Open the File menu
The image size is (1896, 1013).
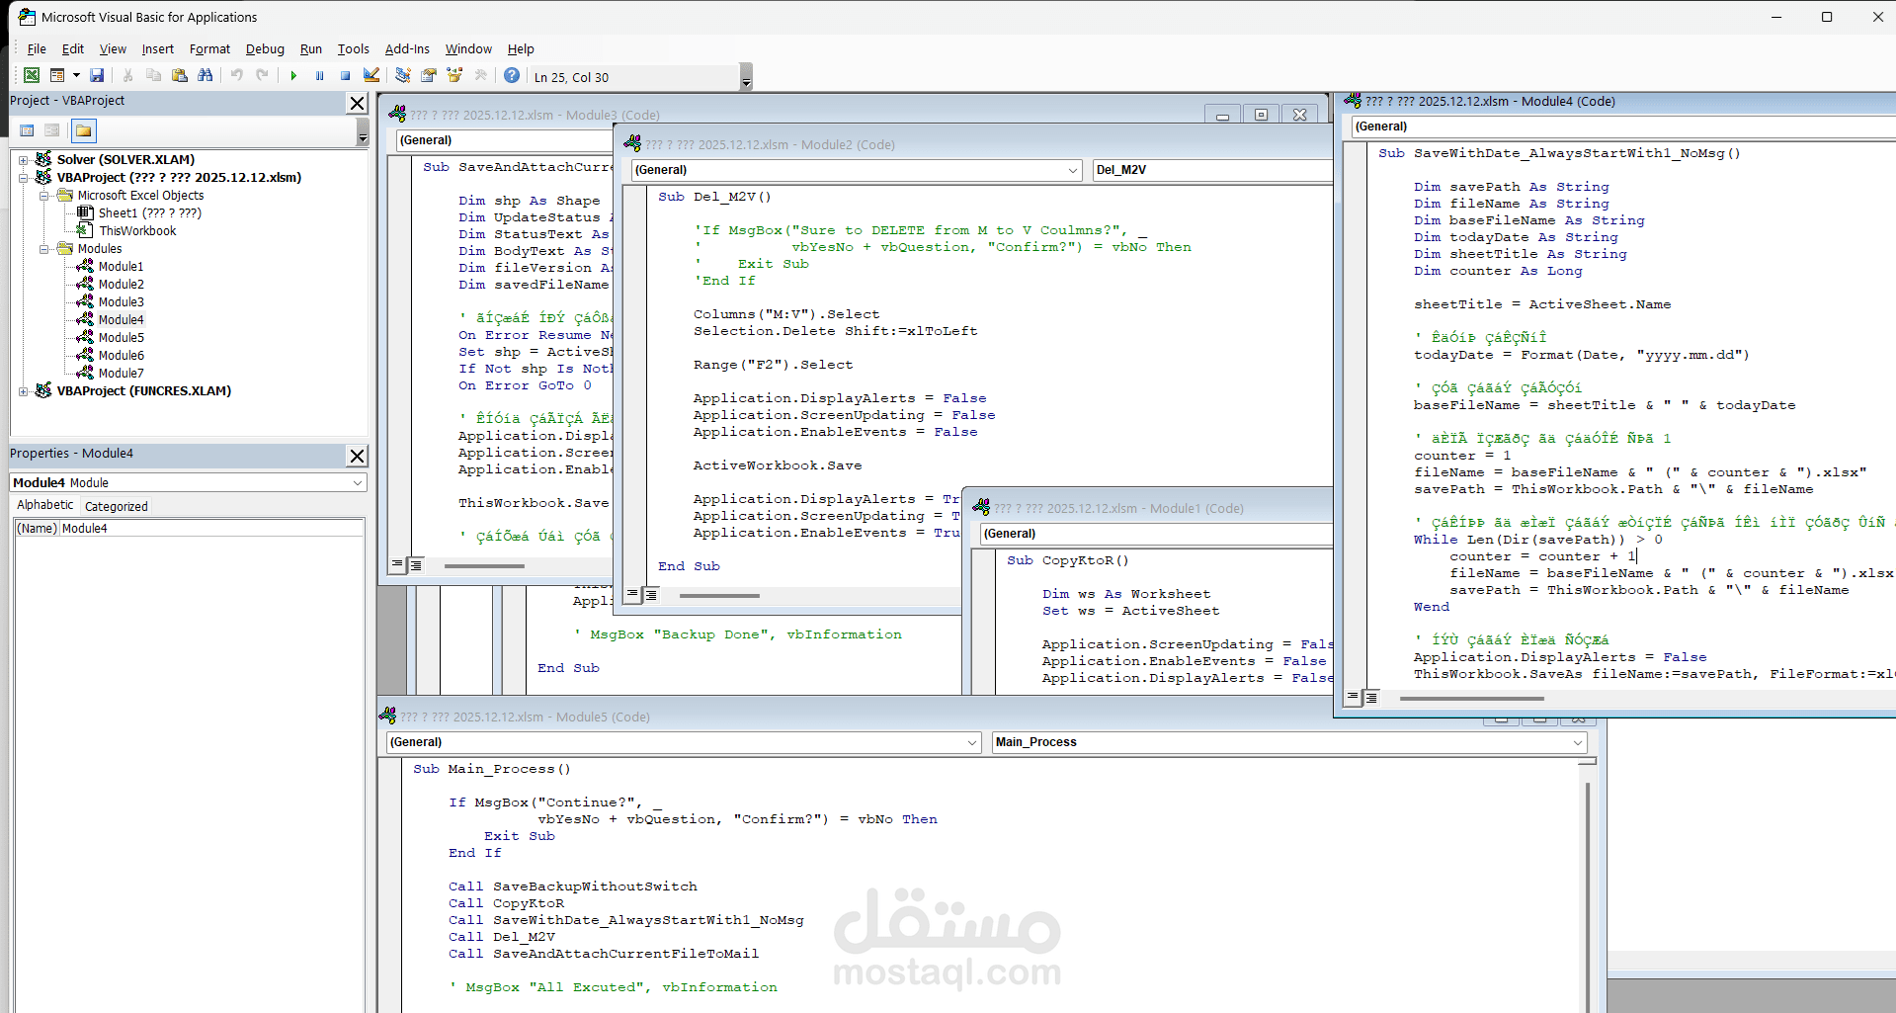[x=37, y=48]
